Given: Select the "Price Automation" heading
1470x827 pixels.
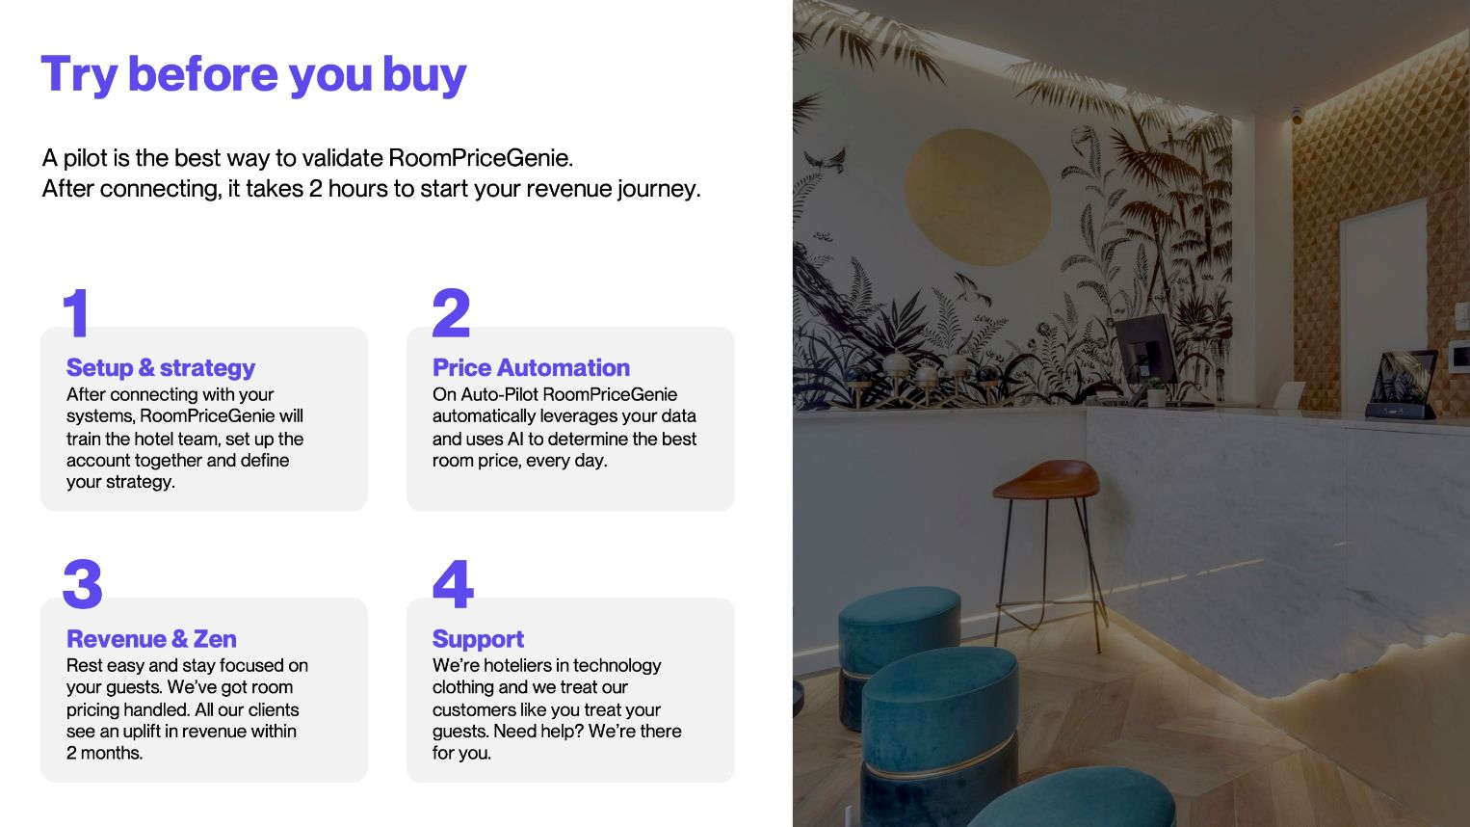Looking at the screenshot, I should click(531, 367).
